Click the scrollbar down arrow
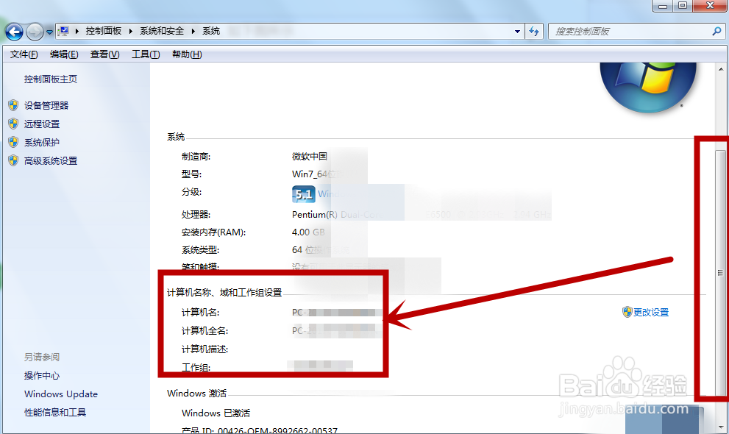 click(x=721, y=427)
